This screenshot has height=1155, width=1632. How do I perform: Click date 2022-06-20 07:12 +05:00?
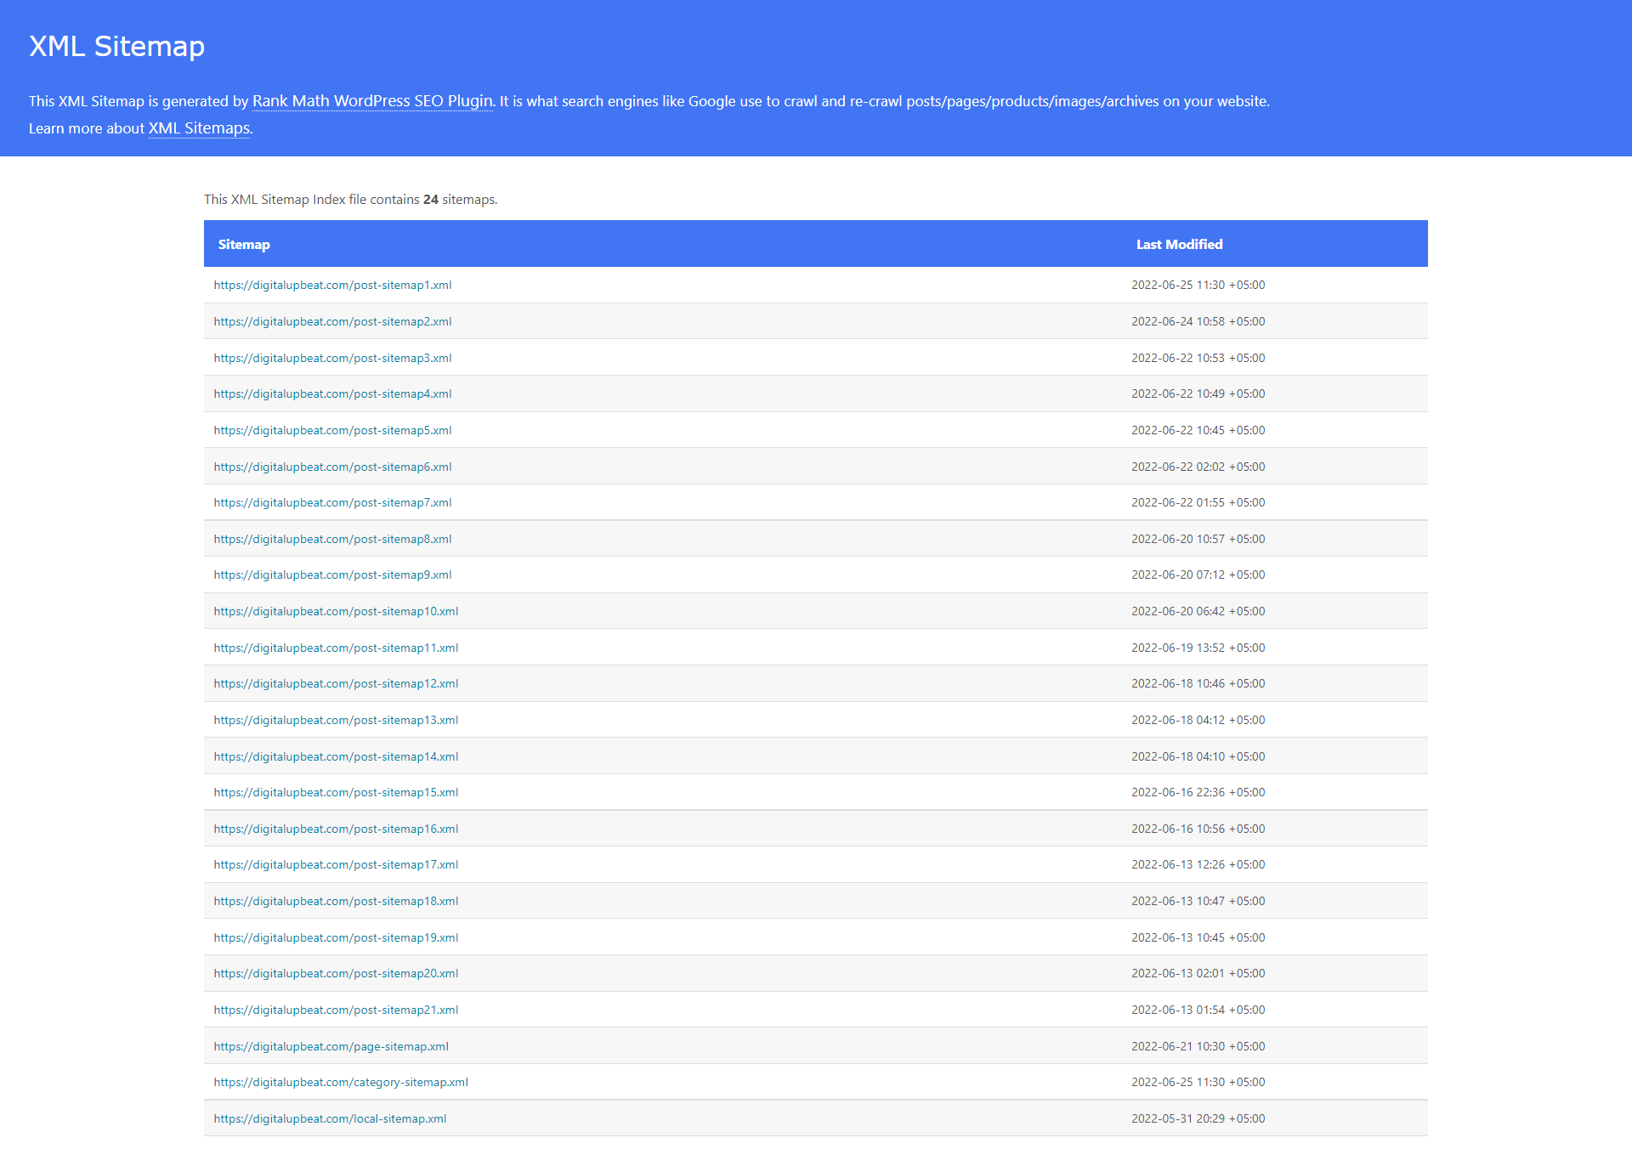(x=1198, y=575)
